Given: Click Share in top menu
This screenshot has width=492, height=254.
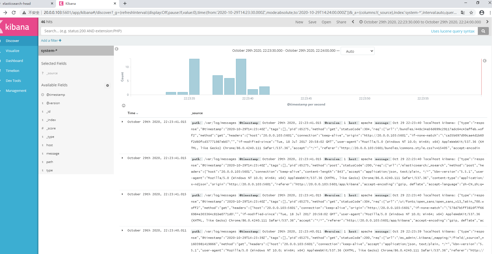Looking at the screenshot, I should click(341, 22).
